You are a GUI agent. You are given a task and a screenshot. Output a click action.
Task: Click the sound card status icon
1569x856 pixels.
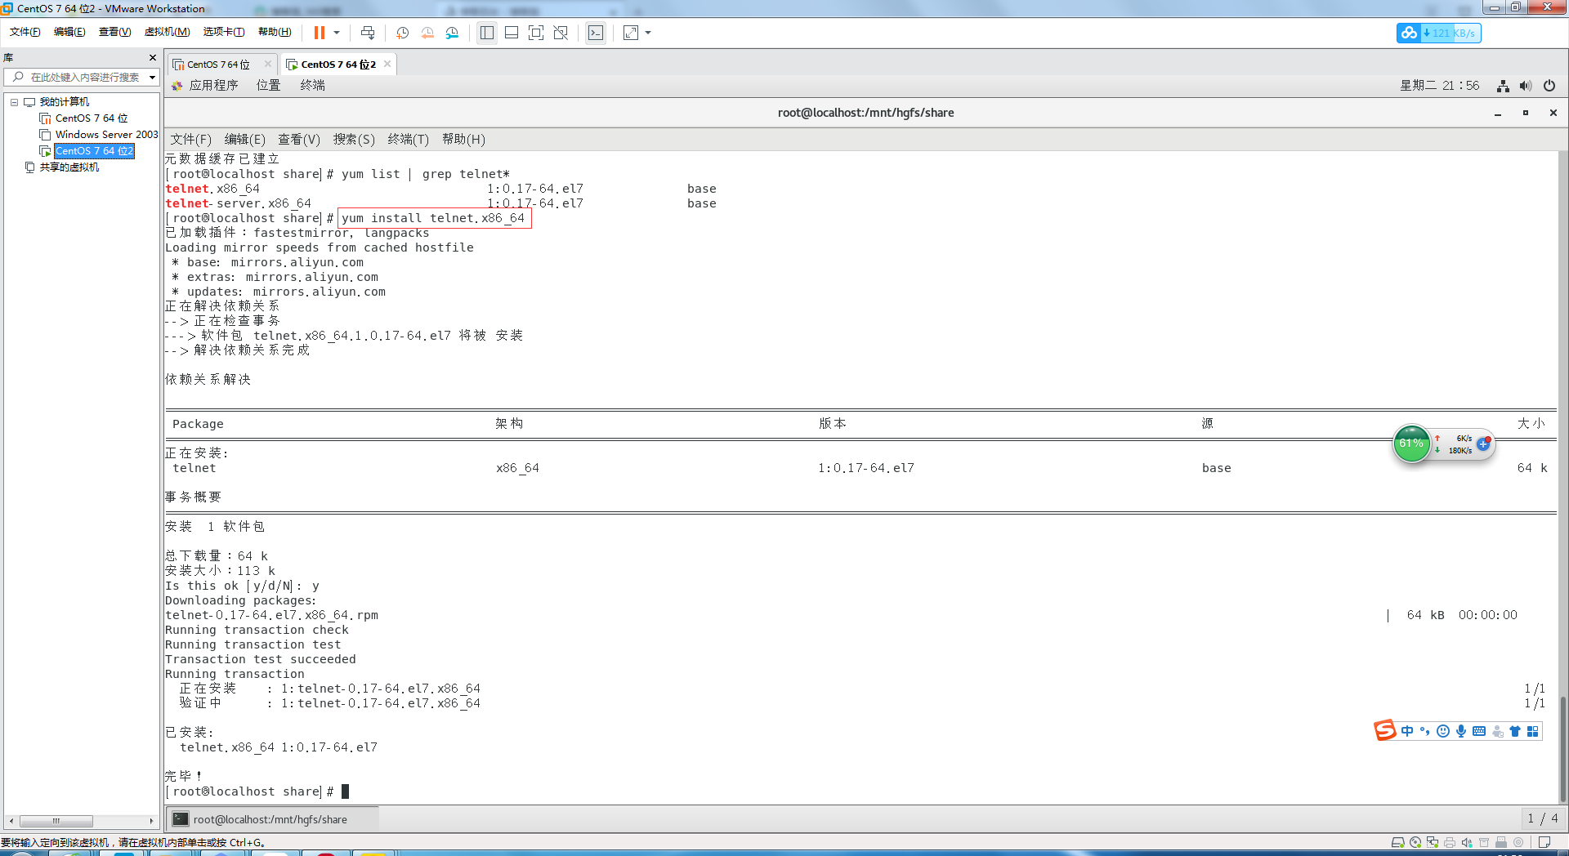click(1467, 842)
